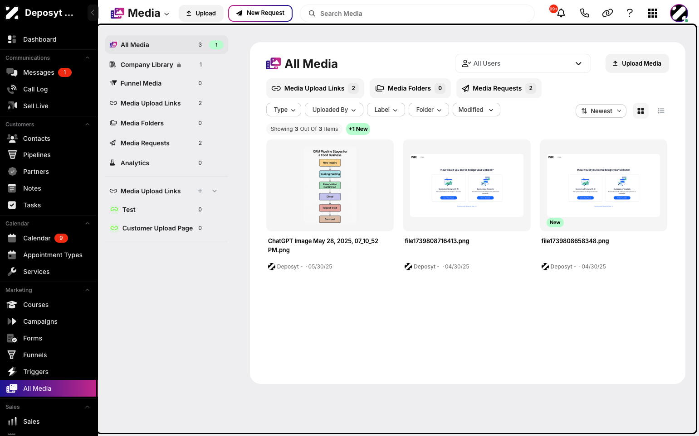699x436 pixels.
Task: Open Triggers in the sidebar
Action: 48,372
